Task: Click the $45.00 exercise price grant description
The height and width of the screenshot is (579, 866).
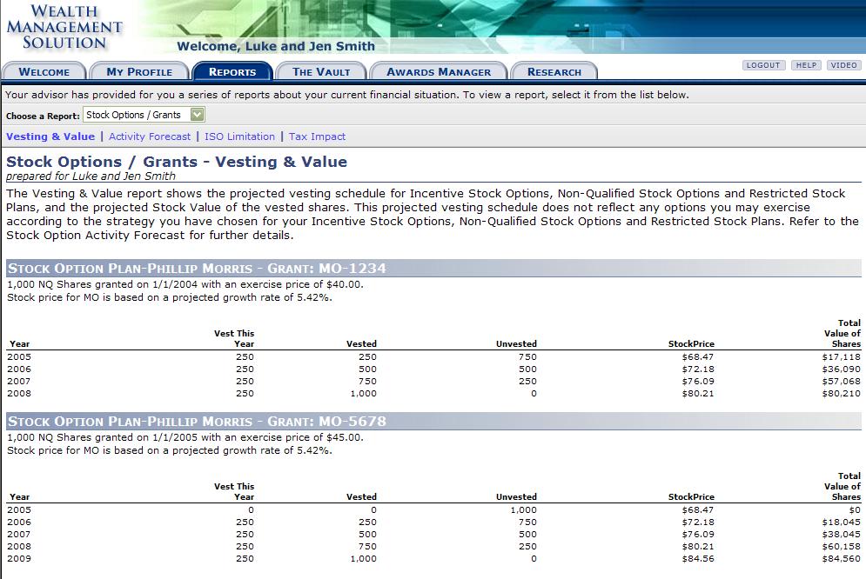Action: coord(185,437)
